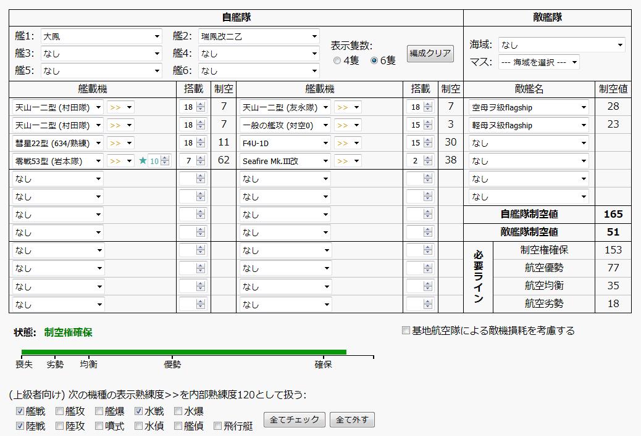Click the 確保 marker label under the bar

point(323,364)
